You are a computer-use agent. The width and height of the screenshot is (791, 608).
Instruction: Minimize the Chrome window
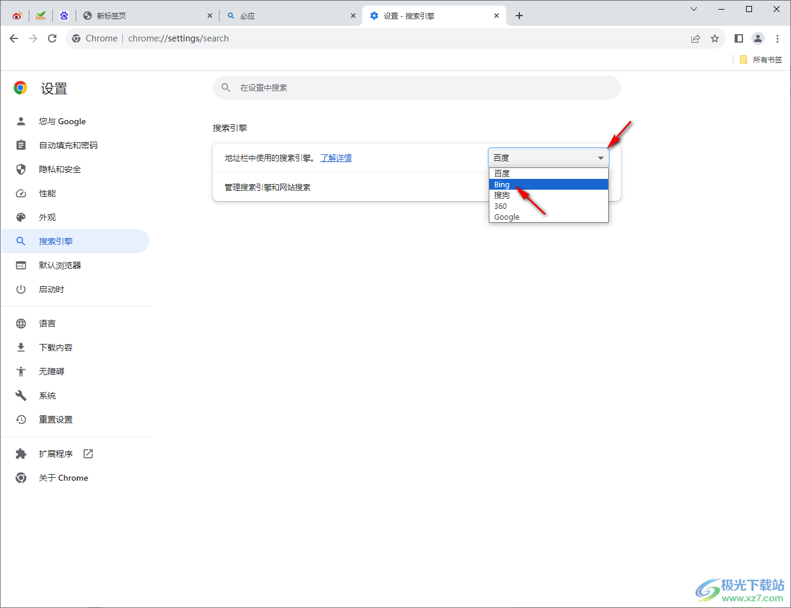(721, 9)
